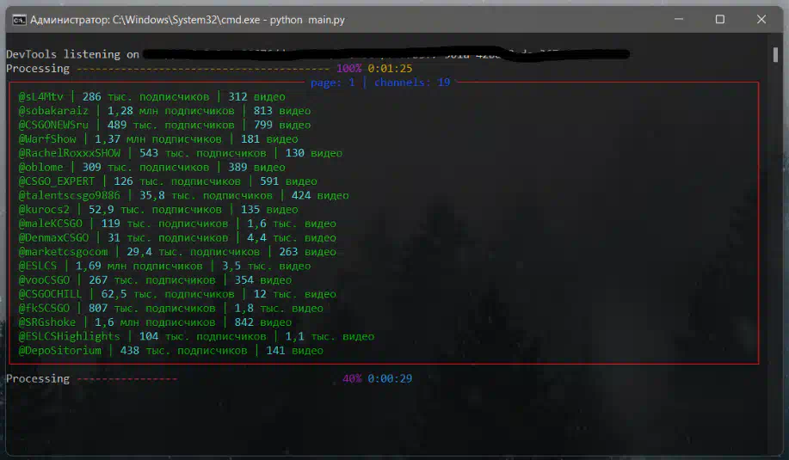Click the 'channels: 19' header label

[x=412, y=83]
